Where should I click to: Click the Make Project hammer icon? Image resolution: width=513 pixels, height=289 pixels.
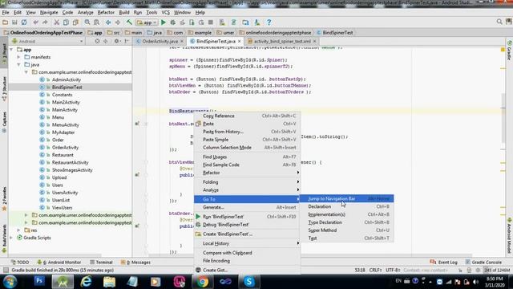[x=129, y=22]
